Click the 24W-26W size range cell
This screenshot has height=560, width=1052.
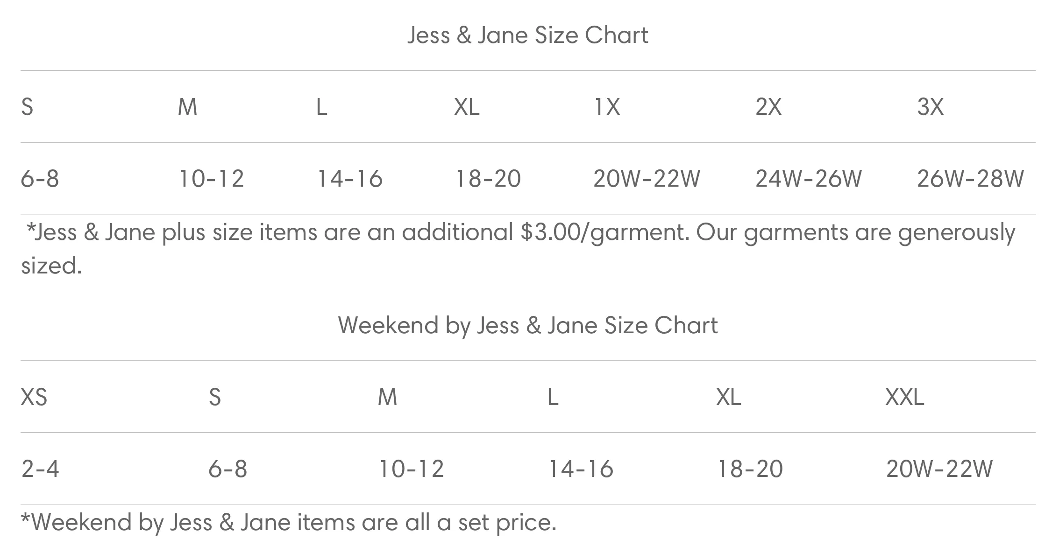pyautogui.click(x=809, y=179)
